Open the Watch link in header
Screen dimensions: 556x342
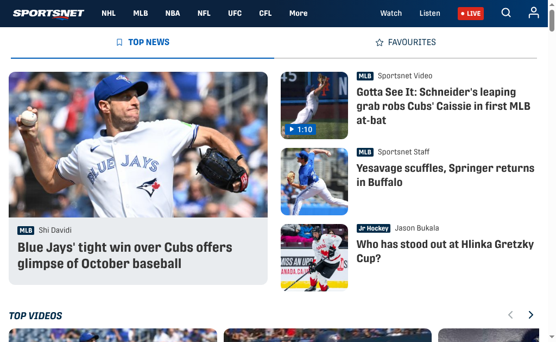[x=391, y=14]
